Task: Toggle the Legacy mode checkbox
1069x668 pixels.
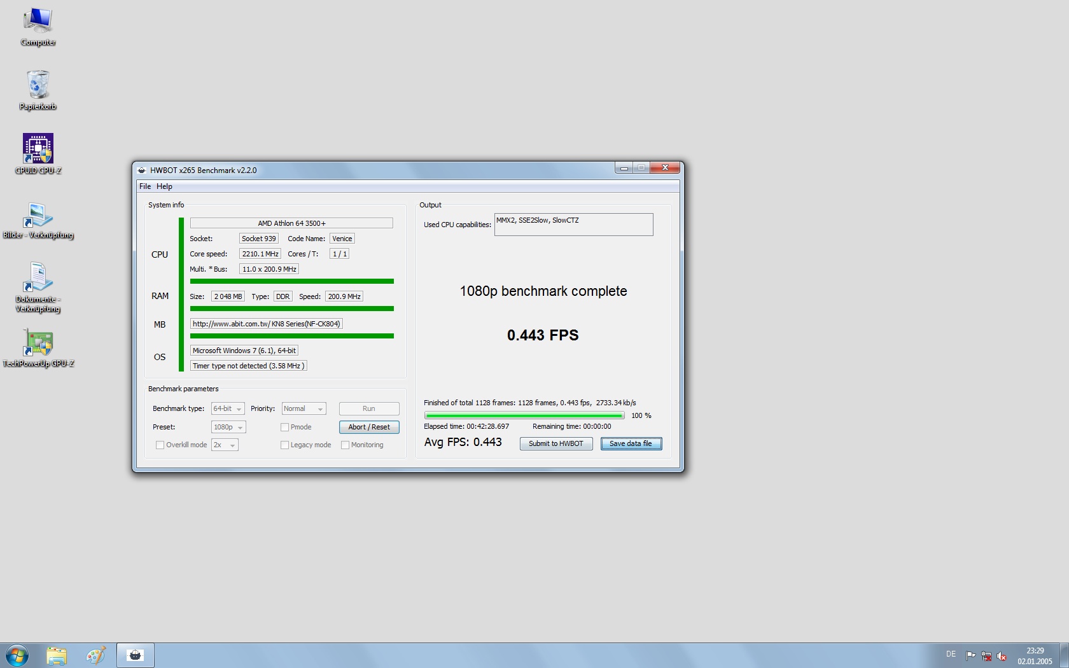Action: 284,445
